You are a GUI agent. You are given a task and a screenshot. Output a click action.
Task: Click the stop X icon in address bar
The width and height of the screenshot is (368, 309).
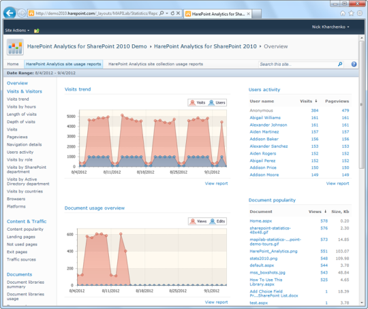pos(178,13)
